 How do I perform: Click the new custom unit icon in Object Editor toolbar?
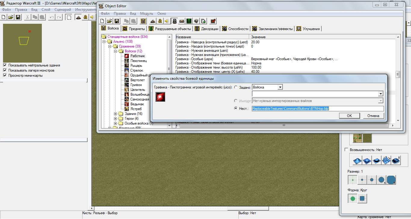tap(143, 21)
